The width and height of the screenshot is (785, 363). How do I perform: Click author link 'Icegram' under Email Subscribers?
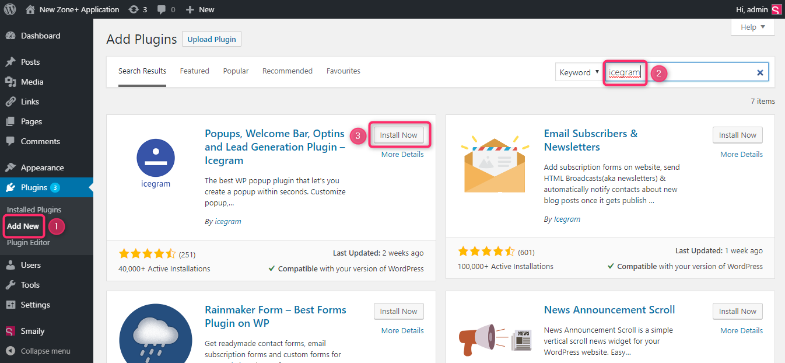(567, 219)
